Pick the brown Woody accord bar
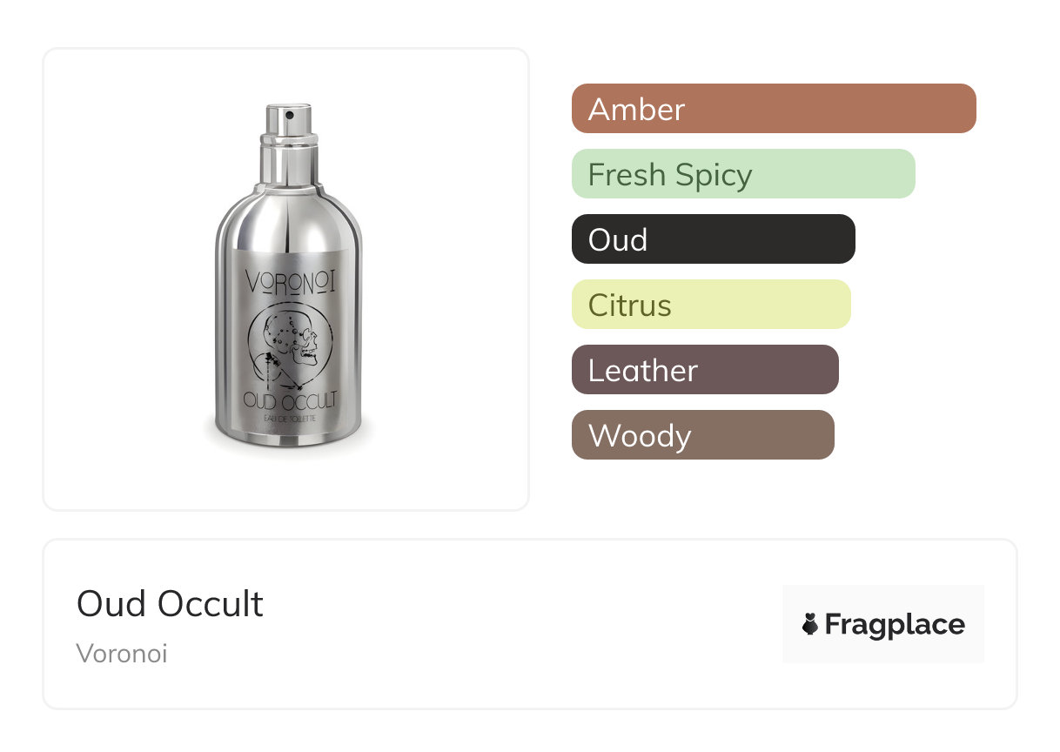This screenshot has width=1060, height=752. click(x=703, y=435)
